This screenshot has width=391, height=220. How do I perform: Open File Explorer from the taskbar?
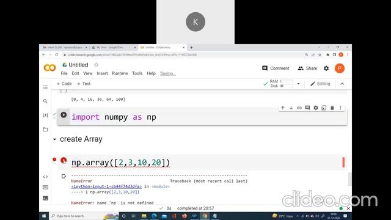pos(144,216)
